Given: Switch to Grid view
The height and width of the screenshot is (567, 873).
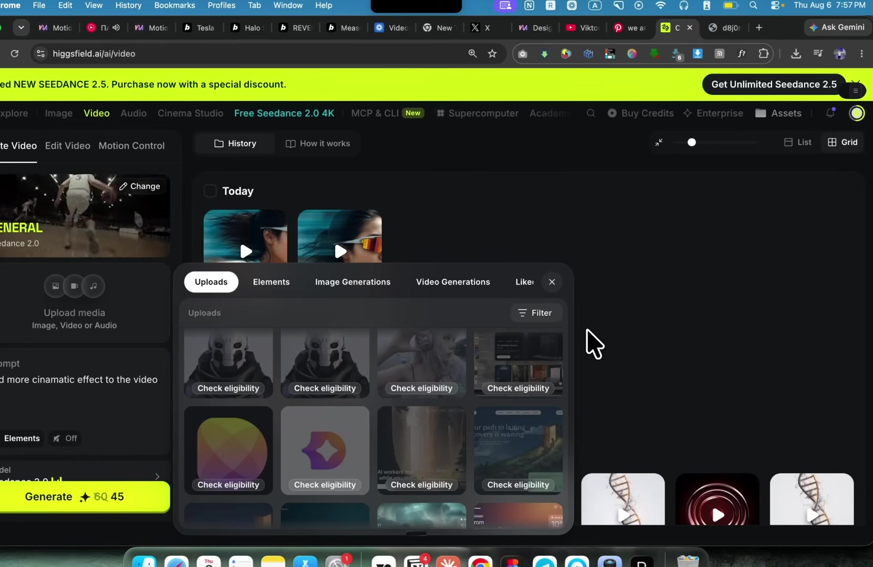Looking at the screenshot, I should pos(843,142).
